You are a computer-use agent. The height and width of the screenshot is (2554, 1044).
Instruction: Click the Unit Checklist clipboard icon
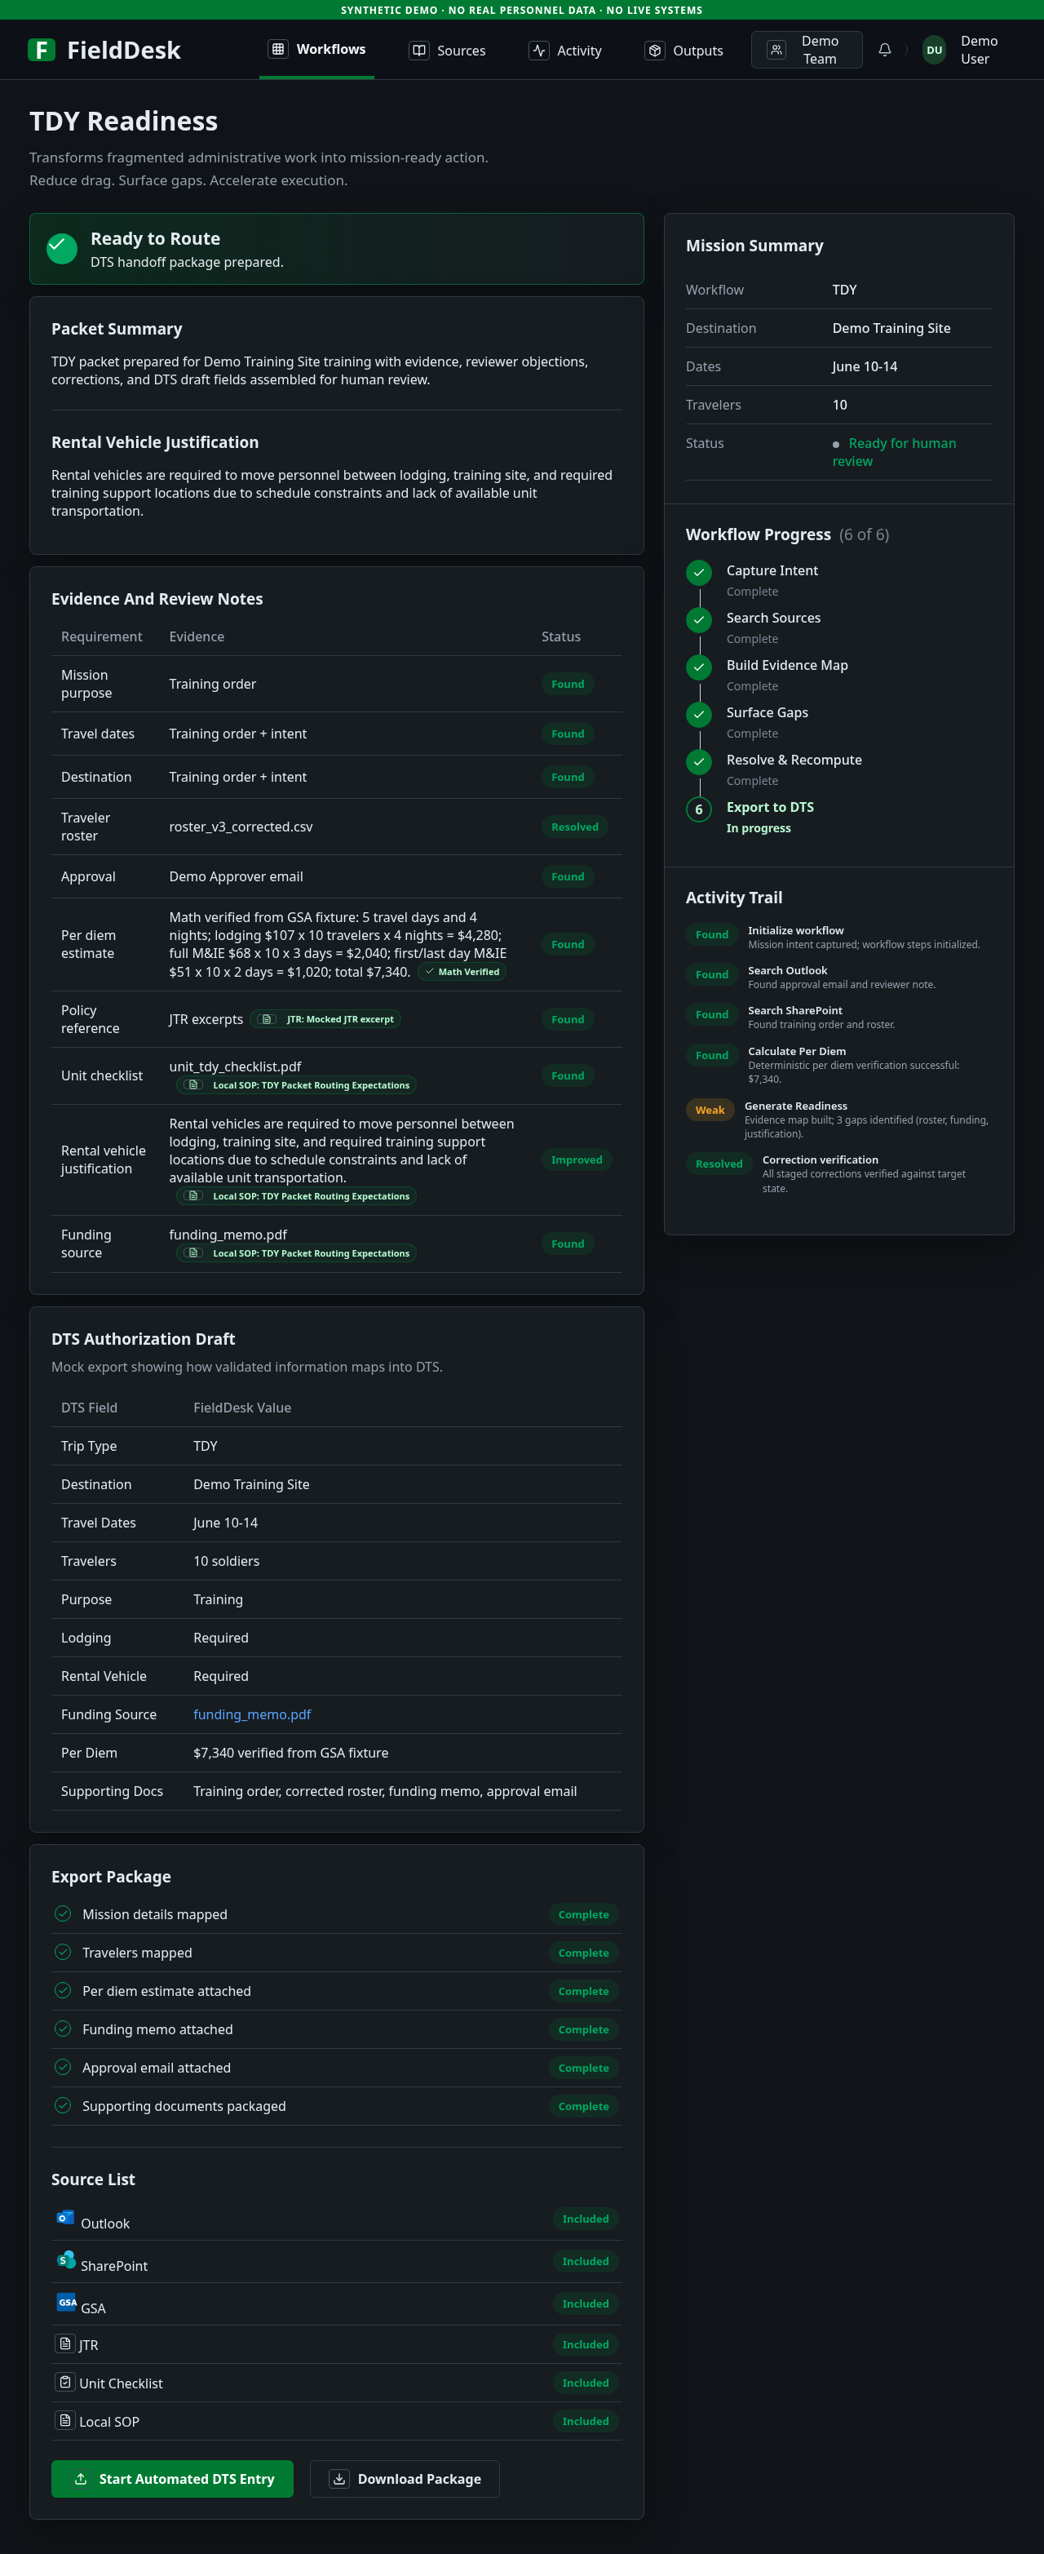coord(64,2382)
